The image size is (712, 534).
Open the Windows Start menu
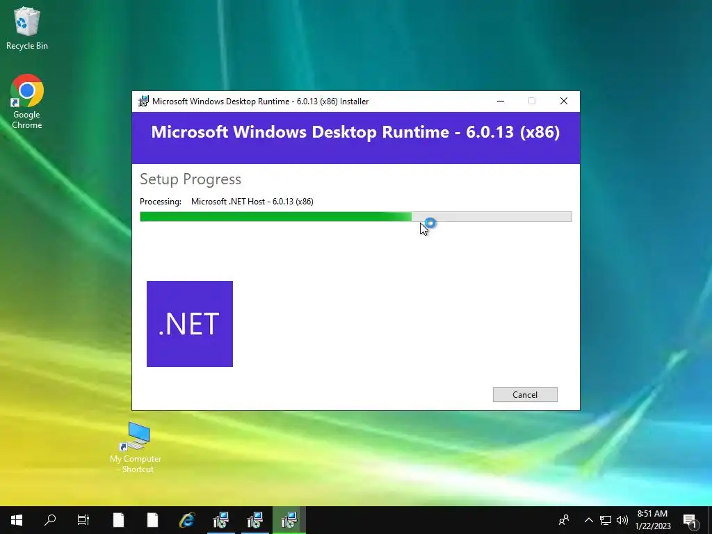click(17, 520)
